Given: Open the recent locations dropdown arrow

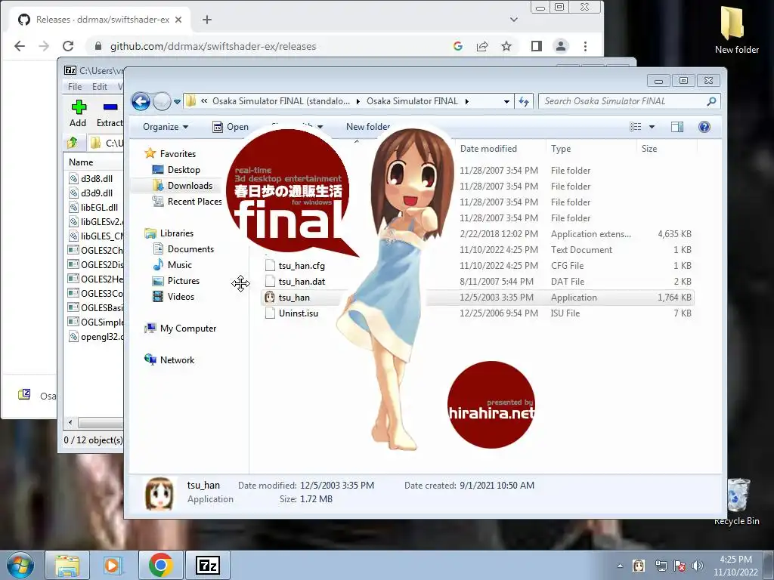Looking at the screenshot, I should pos(177,102).
